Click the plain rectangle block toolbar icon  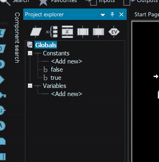pos(83,32)
